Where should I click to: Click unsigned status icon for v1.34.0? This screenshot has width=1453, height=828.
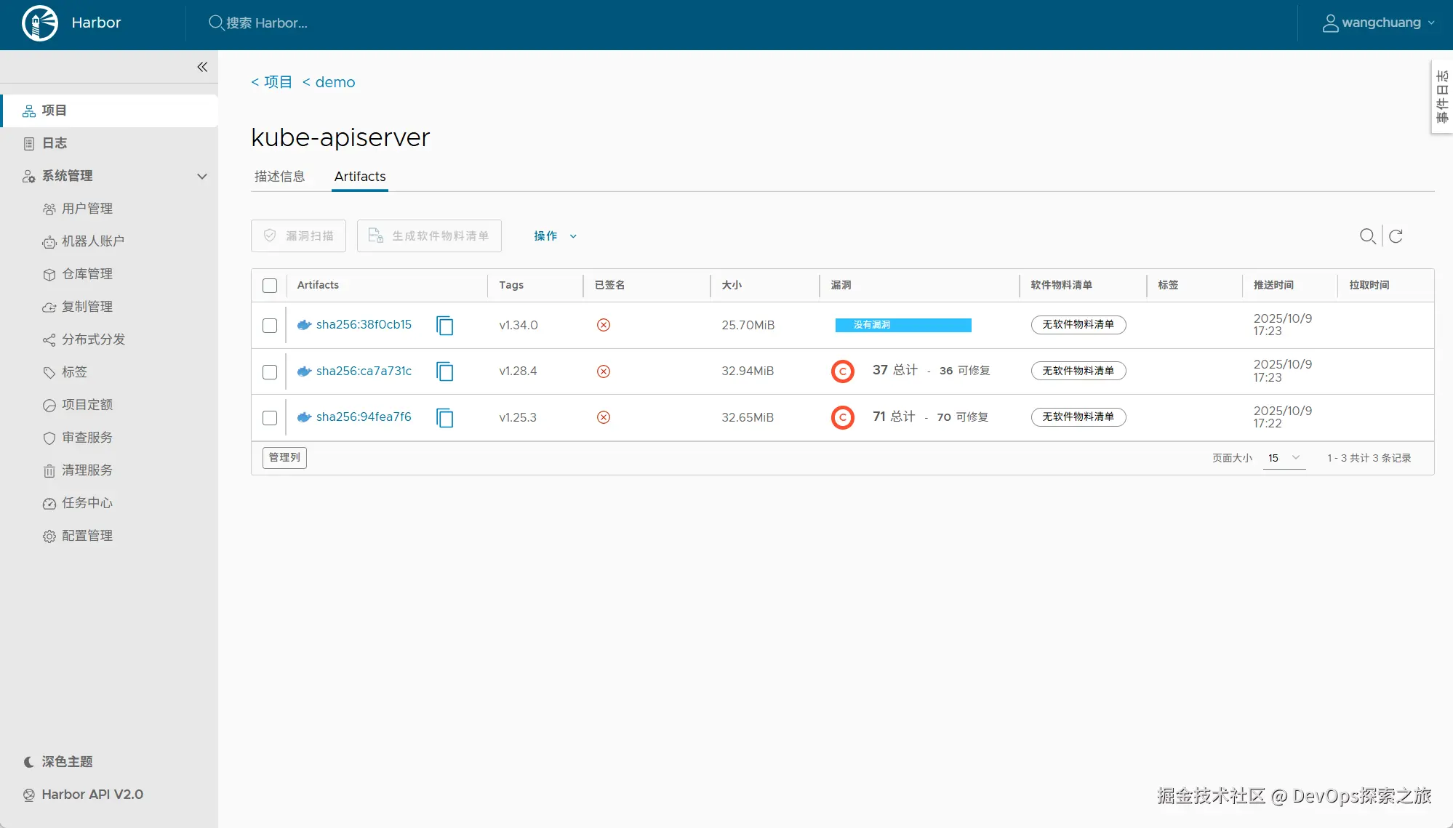[604, 325]
